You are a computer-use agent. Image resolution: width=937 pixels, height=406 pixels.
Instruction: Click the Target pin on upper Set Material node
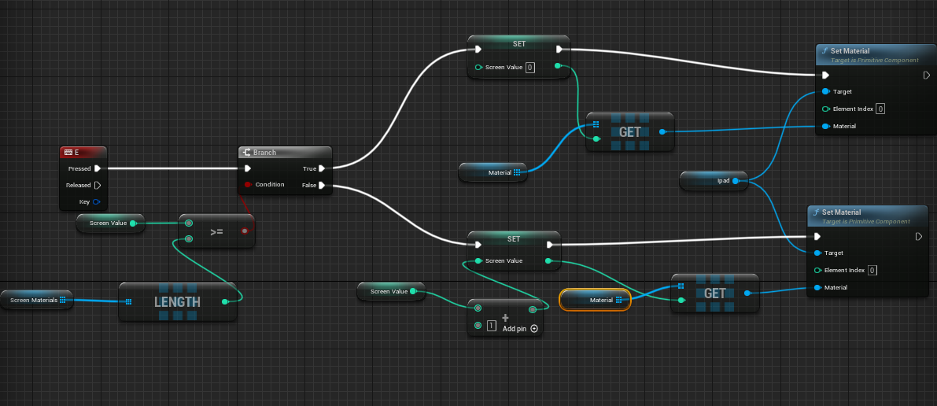click(826, 91)
